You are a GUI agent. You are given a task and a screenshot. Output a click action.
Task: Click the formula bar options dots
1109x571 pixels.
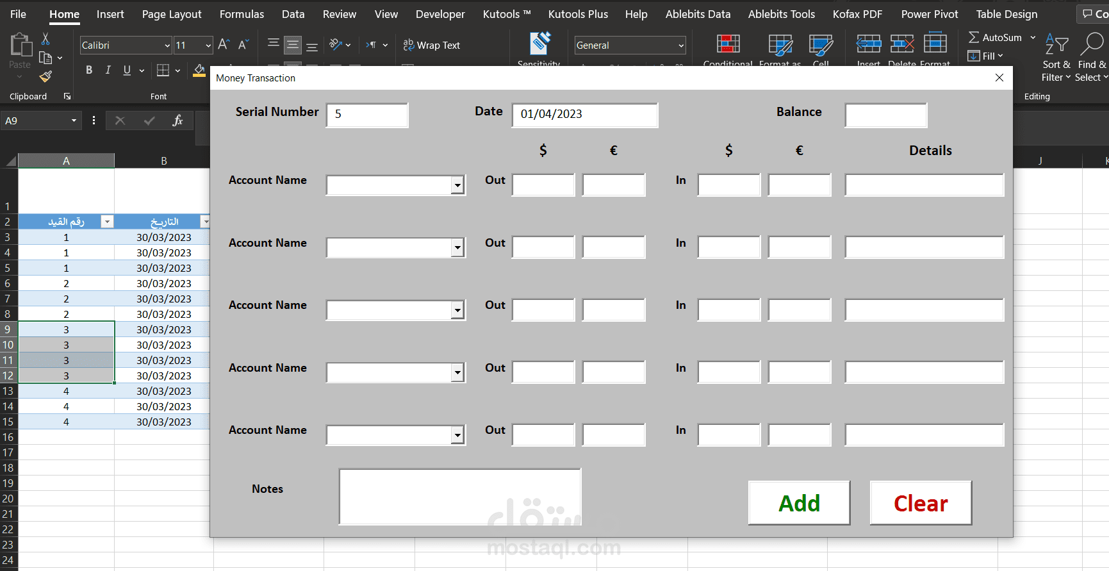pyautogui.click(x=94, y=120)
